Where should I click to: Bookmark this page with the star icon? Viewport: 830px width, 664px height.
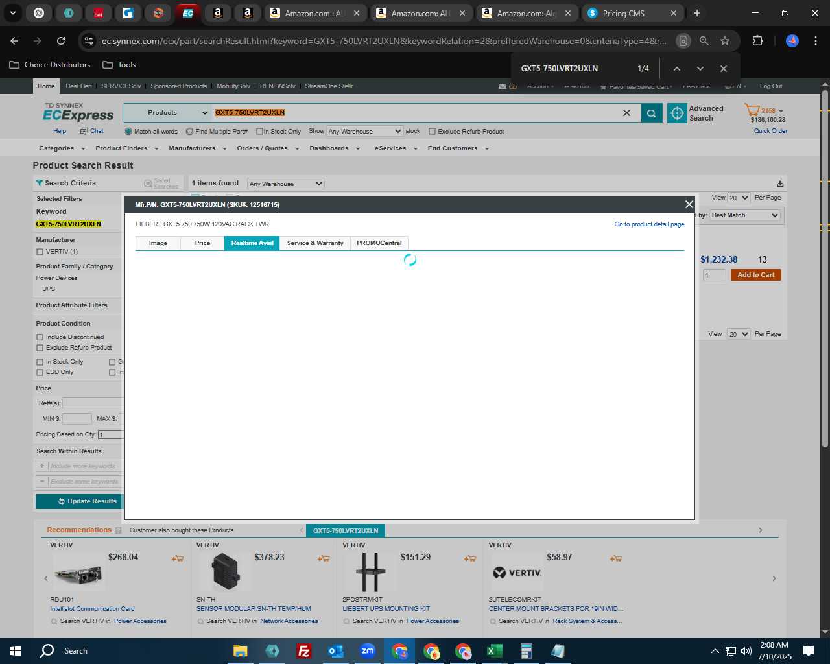click(725, 41)
